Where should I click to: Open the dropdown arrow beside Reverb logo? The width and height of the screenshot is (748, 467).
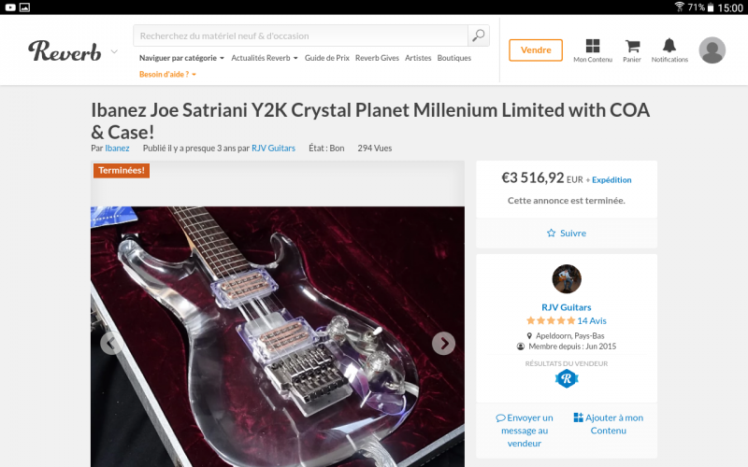pos(114,51)
